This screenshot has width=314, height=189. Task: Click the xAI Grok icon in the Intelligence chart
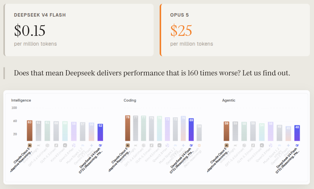(38, 145)
